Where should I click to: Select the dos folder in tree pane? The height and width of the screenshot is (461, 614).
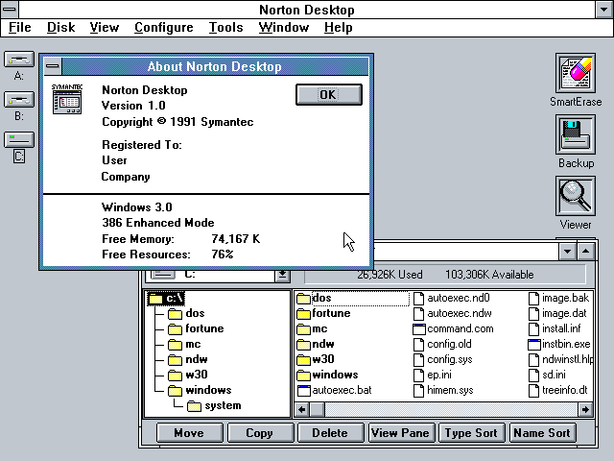point(186,313)
